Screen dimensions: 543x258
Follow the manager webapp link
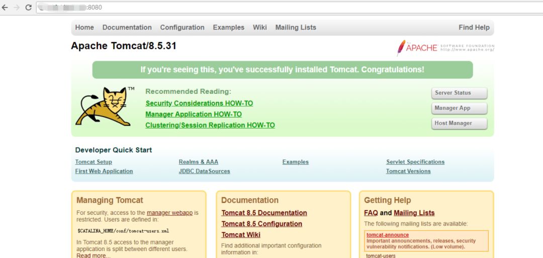pos(170,213)
